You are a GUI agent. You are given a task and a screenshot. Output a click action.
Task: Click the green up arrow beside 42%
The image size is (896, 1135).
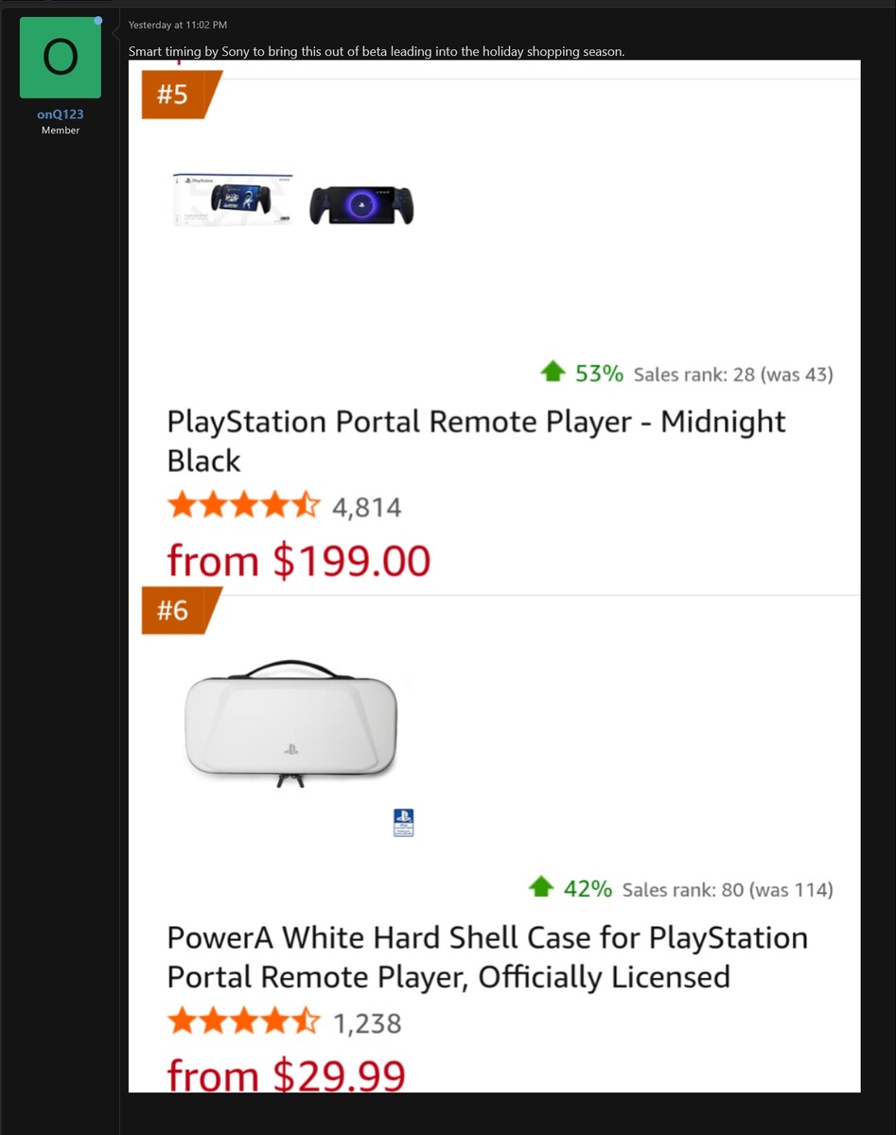(541, 888)
